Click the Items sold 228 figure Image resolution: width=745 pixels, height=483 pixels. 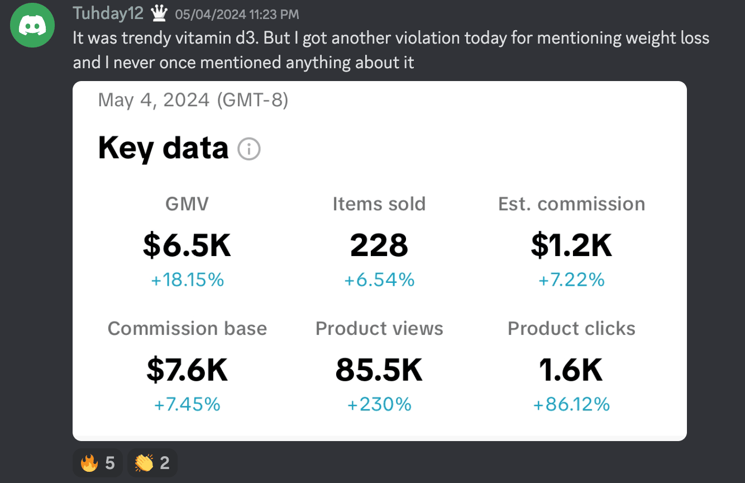pos(379,245)
